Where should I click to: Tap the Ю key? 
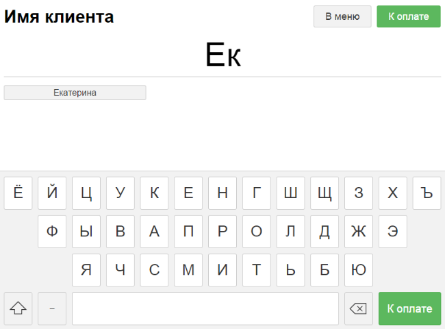coord(359,269)
